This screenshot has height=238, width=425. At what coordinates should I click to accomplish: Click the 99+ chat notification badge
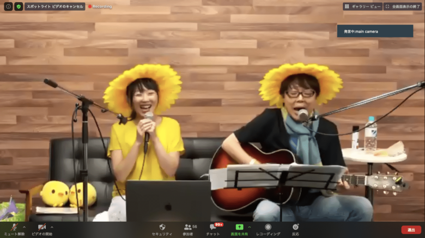218,224
